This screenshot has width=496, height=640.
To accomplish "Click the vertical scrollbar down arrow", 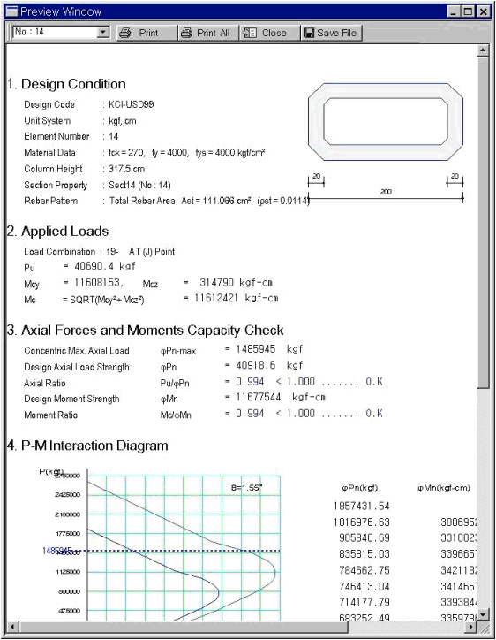I will pyautogui.click(x=483, y=614).
